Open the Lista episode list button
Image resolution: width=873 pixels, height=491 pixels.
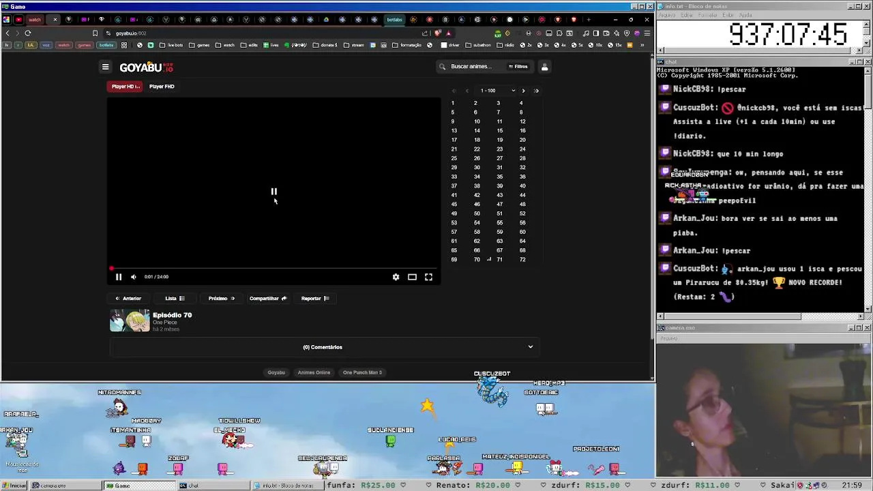175,298
